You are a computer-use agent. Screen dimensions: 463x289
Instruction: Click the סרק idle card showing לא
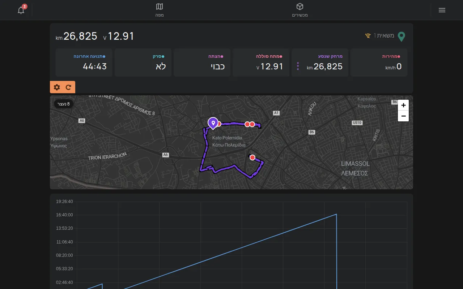tap(143, 62)
